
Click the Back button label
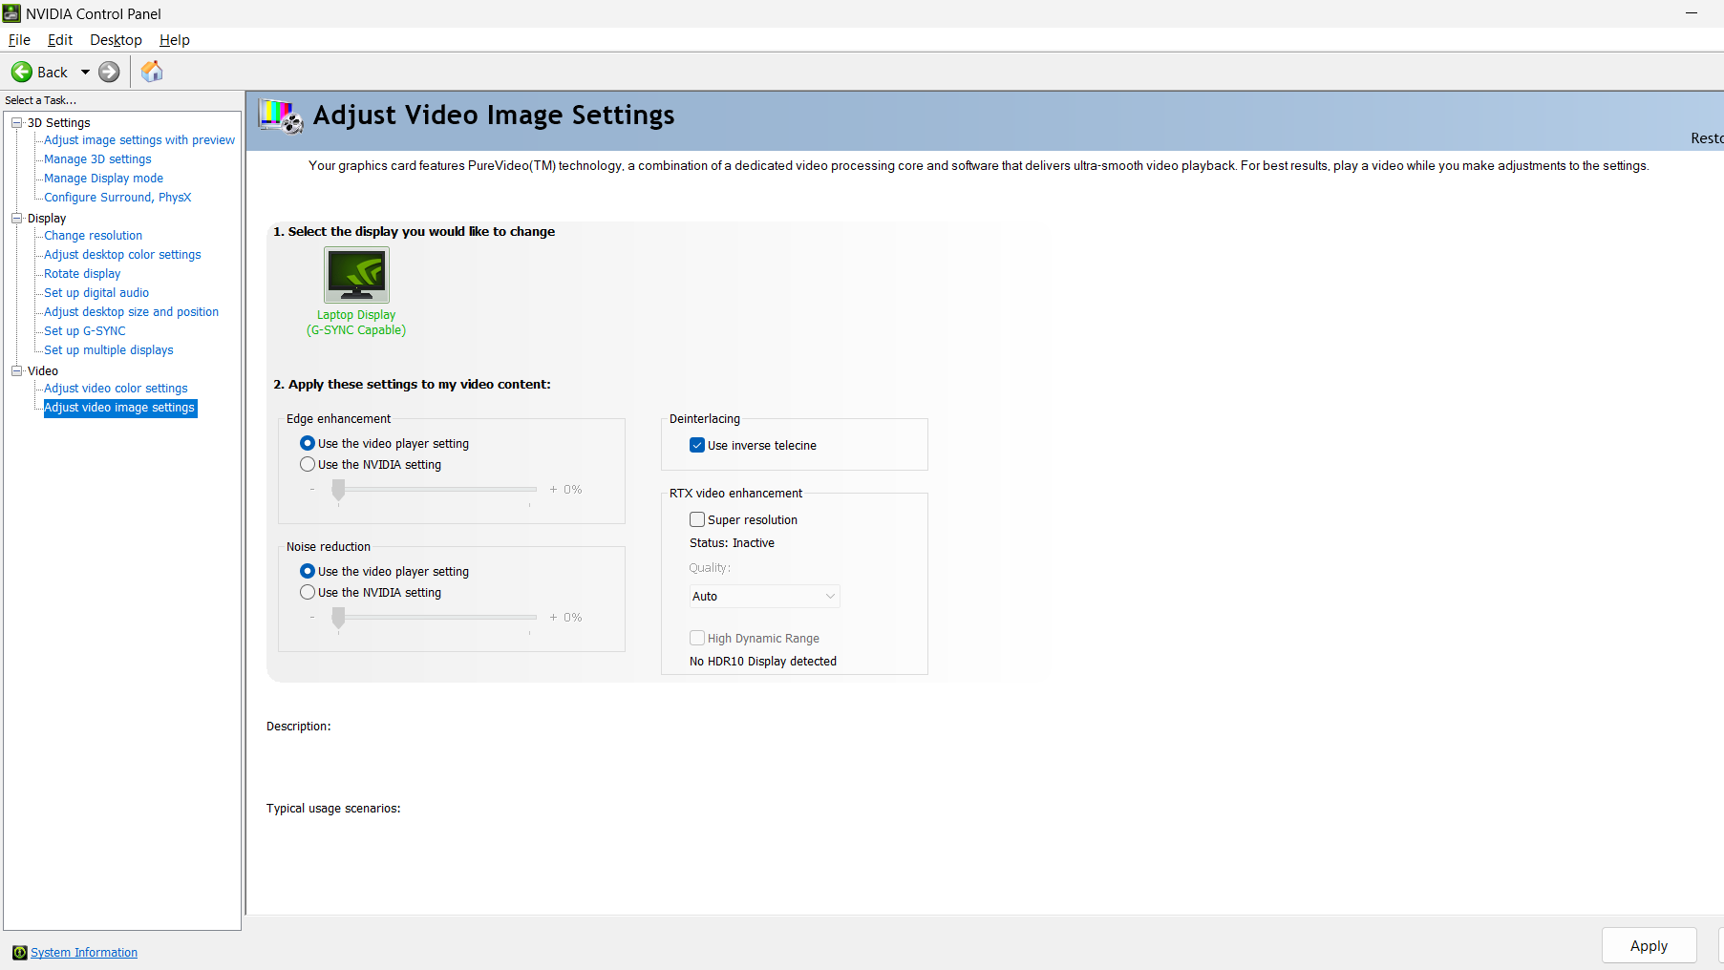coord(53,73)
